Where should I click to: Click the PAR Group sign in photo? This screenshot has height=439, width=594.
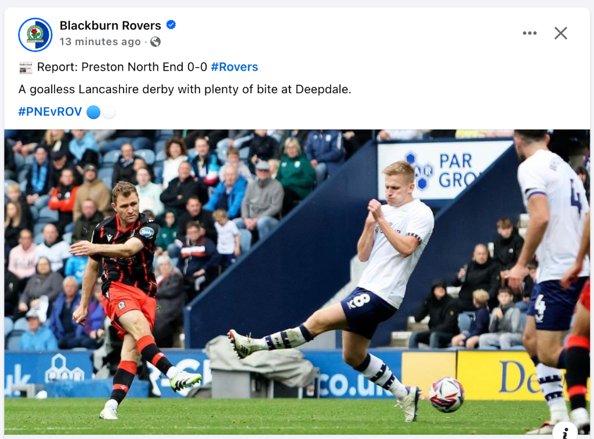443,170
